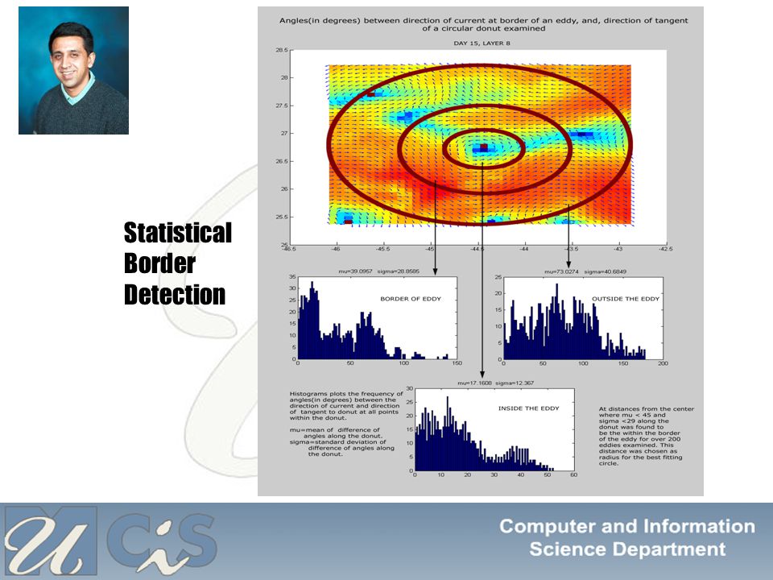Image resolution: width=773 pixels, height=580 pixels.
Task: Click "Computer and Information Science Department" footer text
Action: (627, 537)
